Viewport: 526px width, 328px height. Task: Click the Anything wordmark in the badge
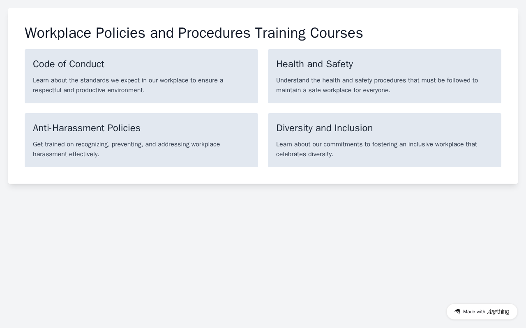[498, 312]
